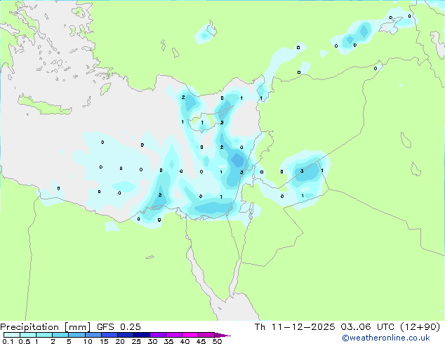Select the legend swatch between 15 and 20

click(x=109, y=335)
